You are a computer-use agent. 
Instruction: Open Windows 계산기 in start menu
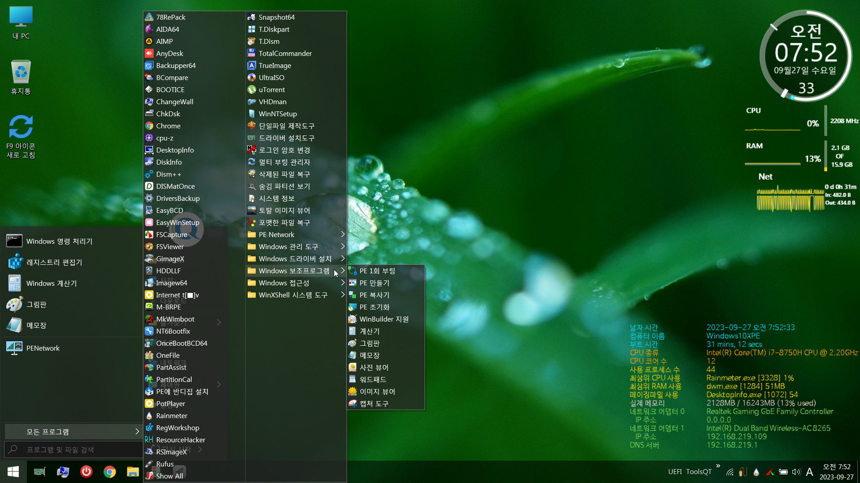pyautogui.click(x=73, y=283)
